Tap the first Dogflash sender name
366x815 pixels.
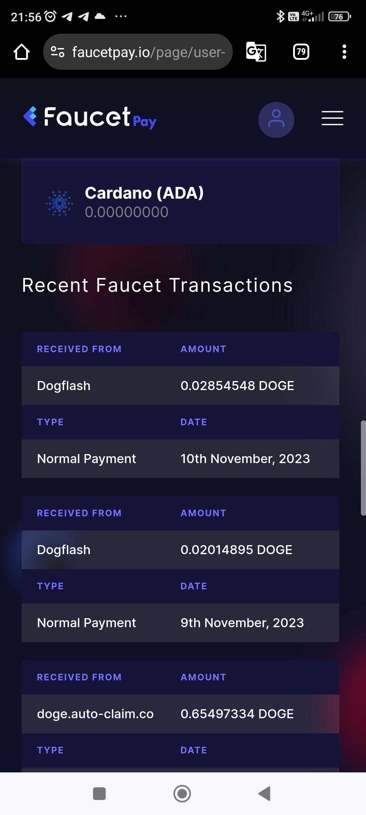[64, 386]
